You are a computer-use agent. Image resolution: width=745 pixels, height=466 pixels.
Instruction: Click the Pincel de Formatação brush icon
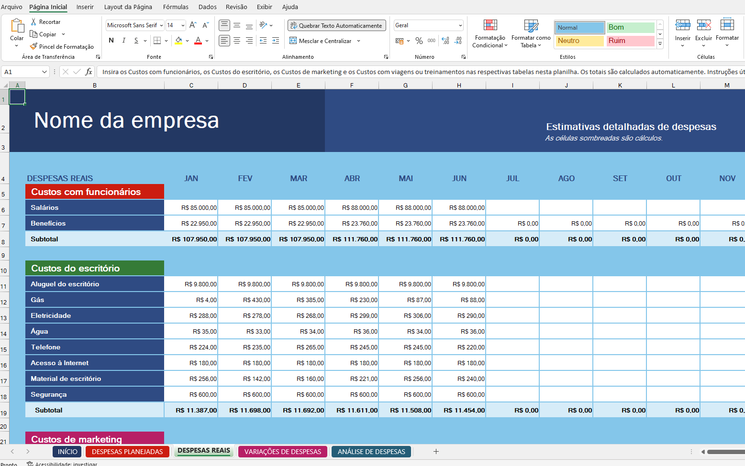tap(33, 46)
